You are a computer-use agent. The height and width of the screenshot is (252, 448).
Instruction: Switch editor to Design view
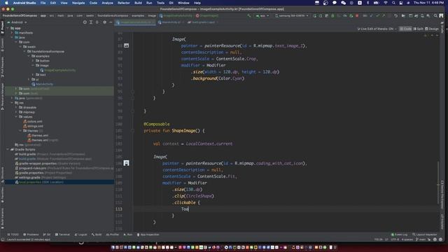pyautogui.click(x=432, y=29)
